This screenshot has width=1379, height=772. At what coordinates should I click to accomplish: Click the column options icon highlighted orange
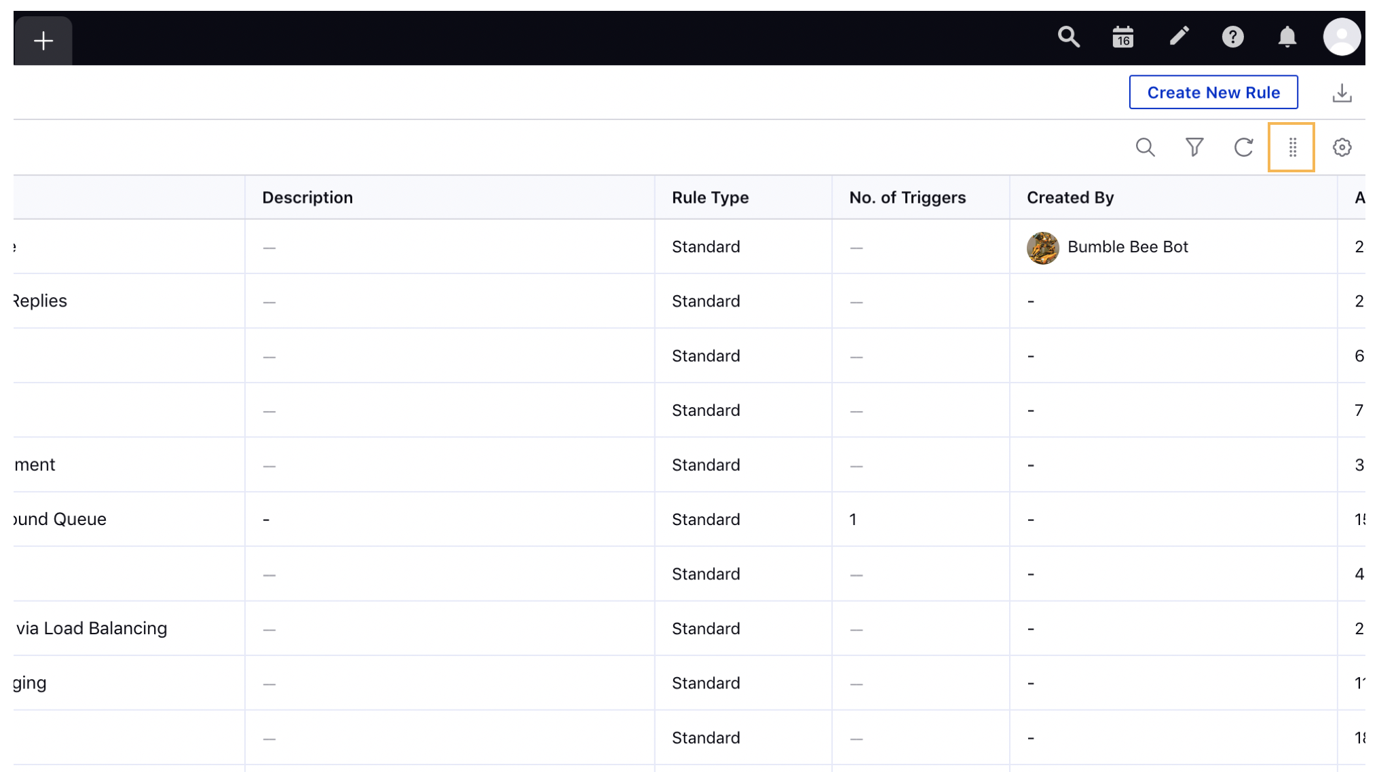click(1292, 147)
